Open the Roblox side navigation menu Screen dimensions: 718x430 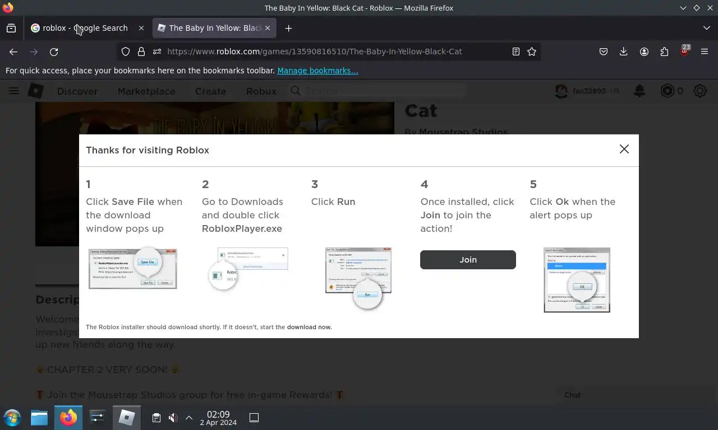(13, 91)
